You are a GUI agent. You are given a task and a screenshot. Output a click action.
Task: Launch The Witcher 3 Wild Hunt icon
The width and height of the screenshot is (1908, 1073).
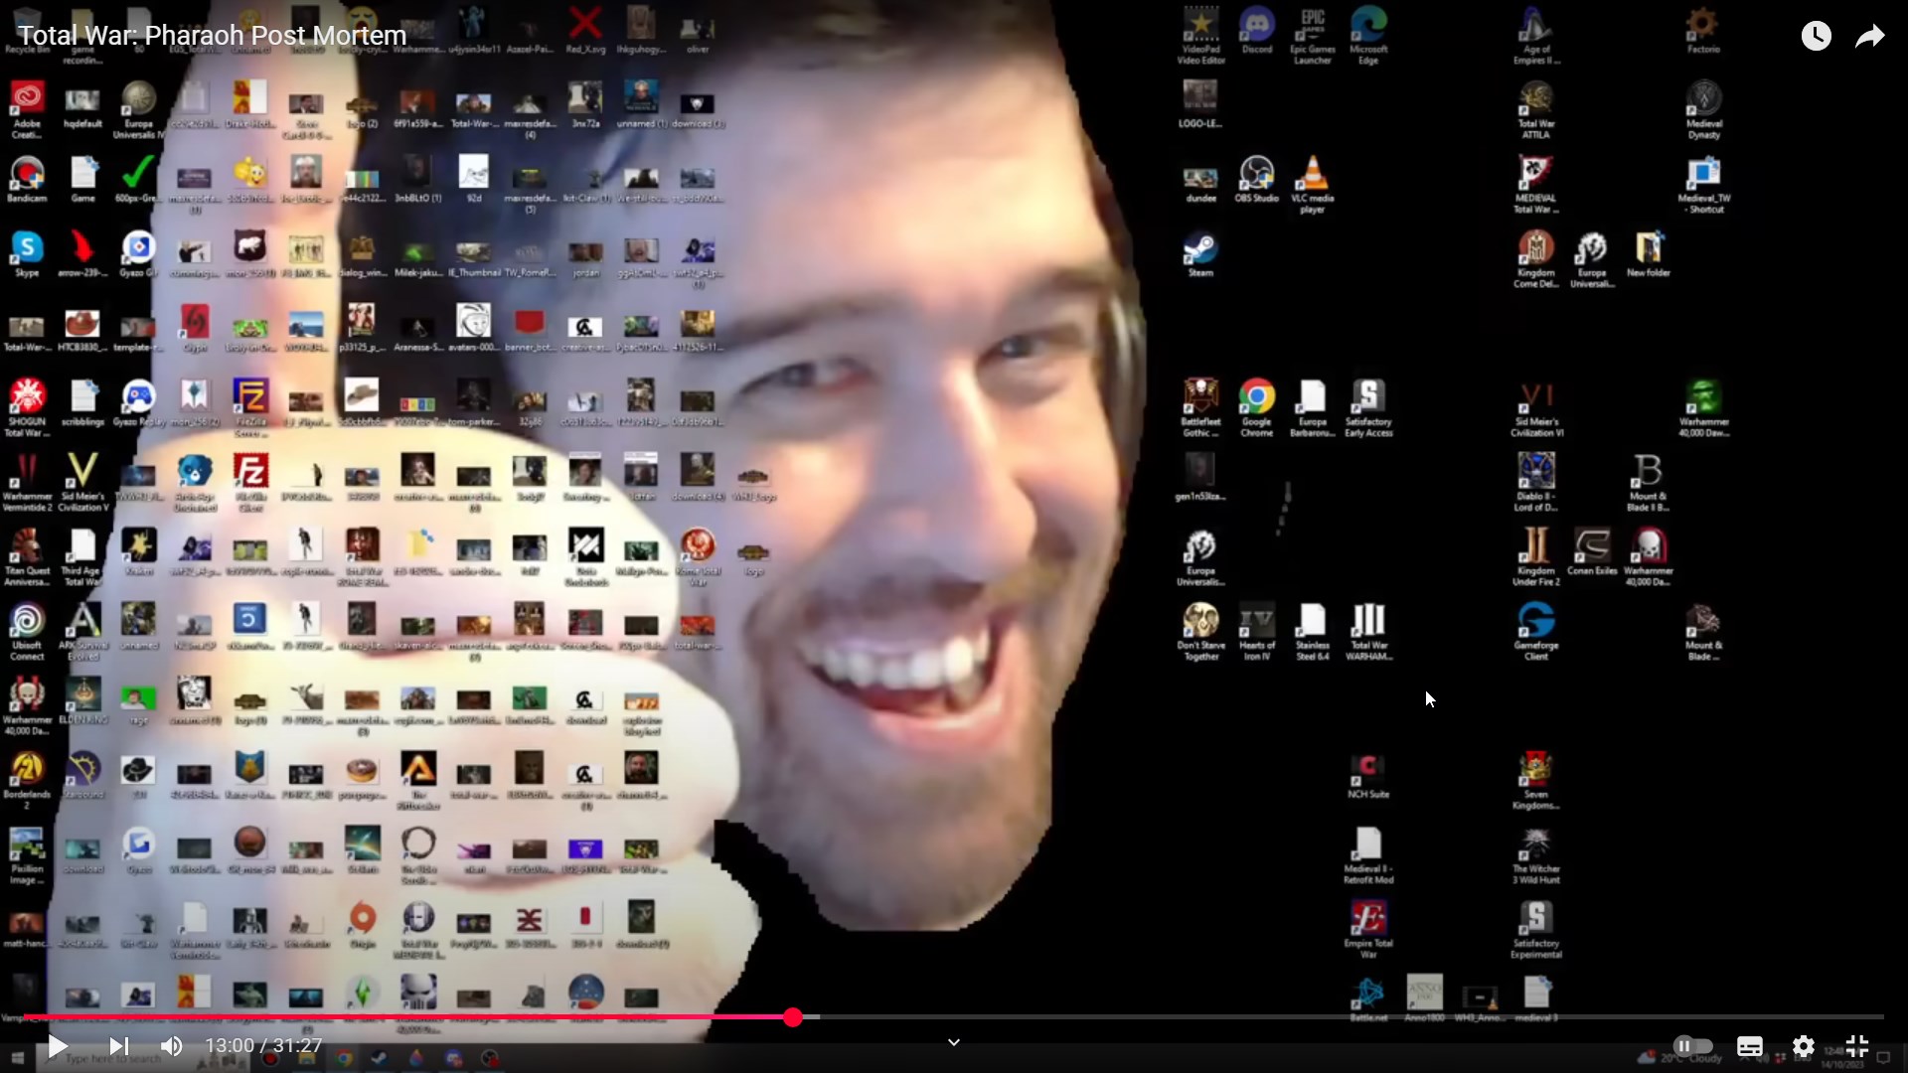pos(1536,855)
